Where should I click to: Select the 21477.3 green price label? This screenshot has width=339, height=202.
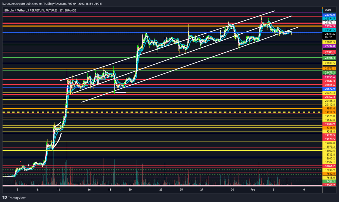(330, 73)
